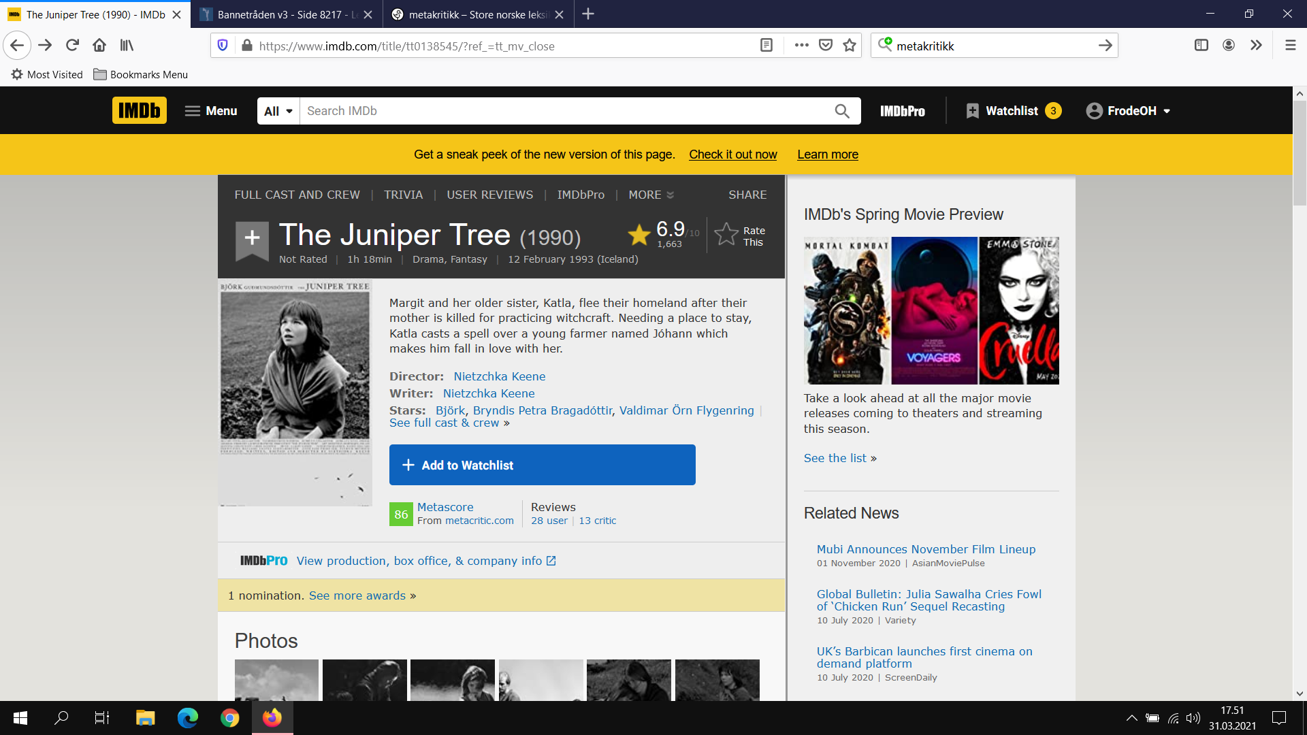Go to Firefox home page icon

coord(99,46)
